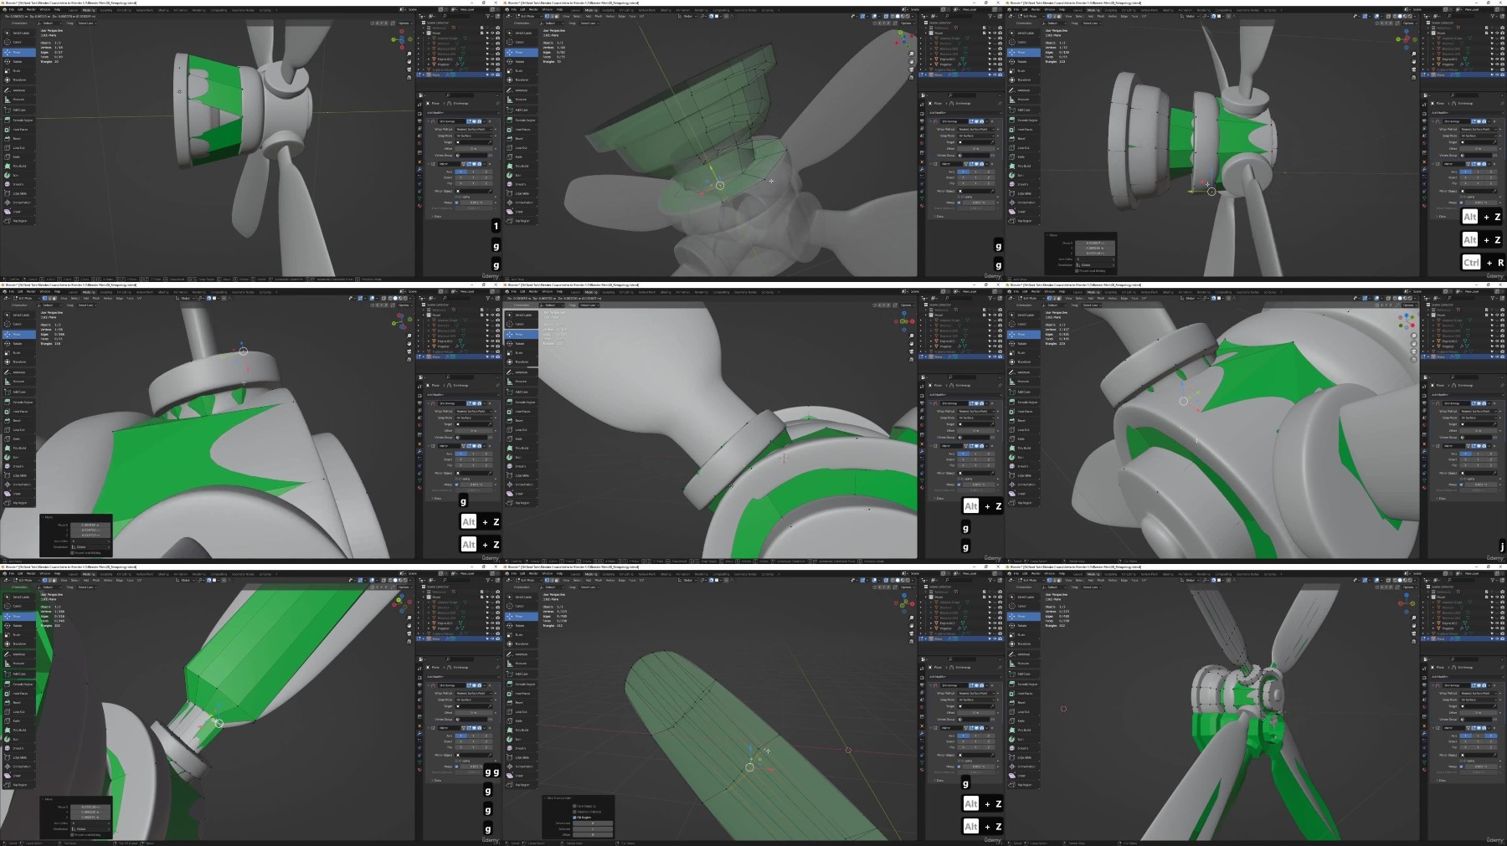Activate Edge Slide tool in middle-right frame
Image resolution: width=1507 pixels, height=846 pixels.
pyautogui.click(x=1024, y=475)
